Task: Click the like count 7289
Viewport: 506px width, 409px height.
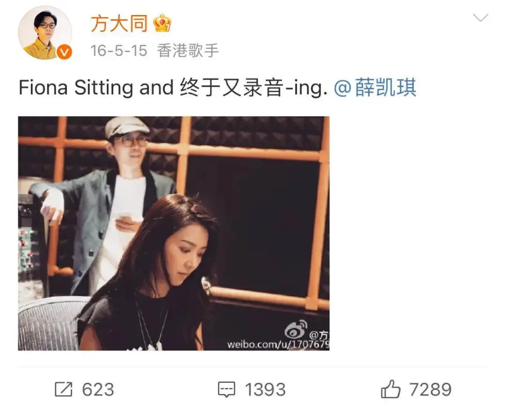Action: click(x=430, y=389)
